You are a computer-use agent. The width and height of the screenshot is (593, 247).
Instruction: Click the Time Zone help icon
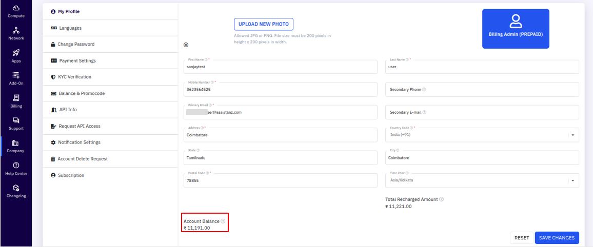(407, 173)
